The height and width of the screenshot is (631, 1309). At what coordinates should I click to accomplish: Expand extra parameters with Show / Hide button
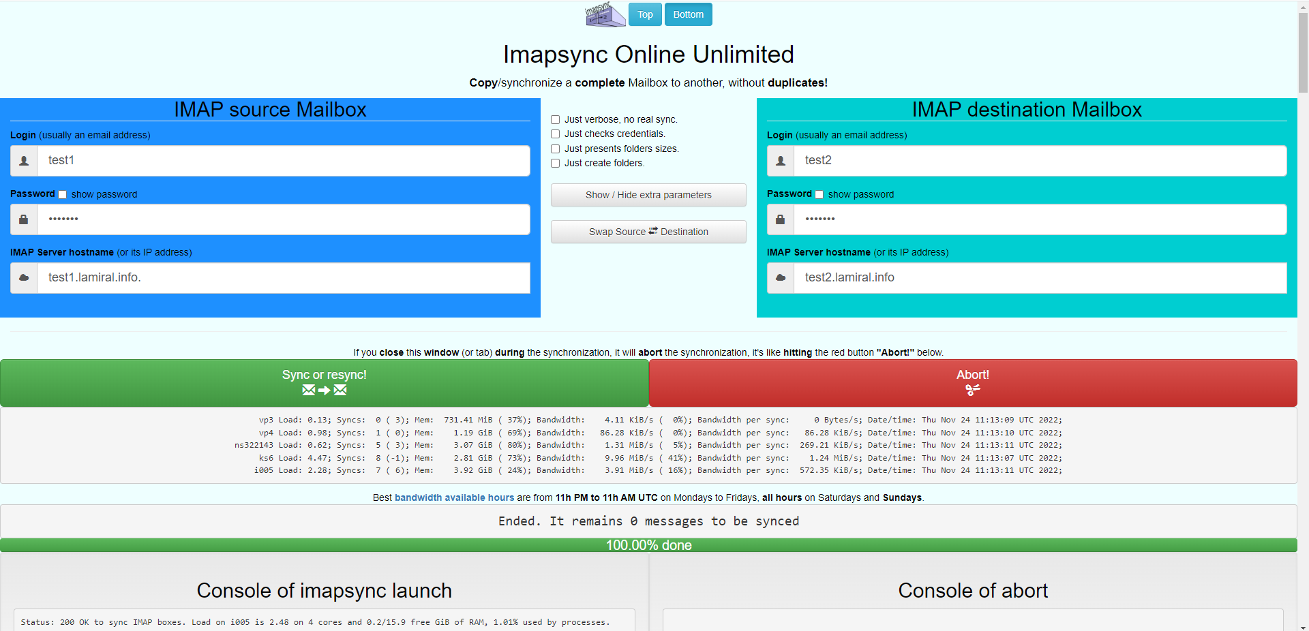(x=648, y=195)
